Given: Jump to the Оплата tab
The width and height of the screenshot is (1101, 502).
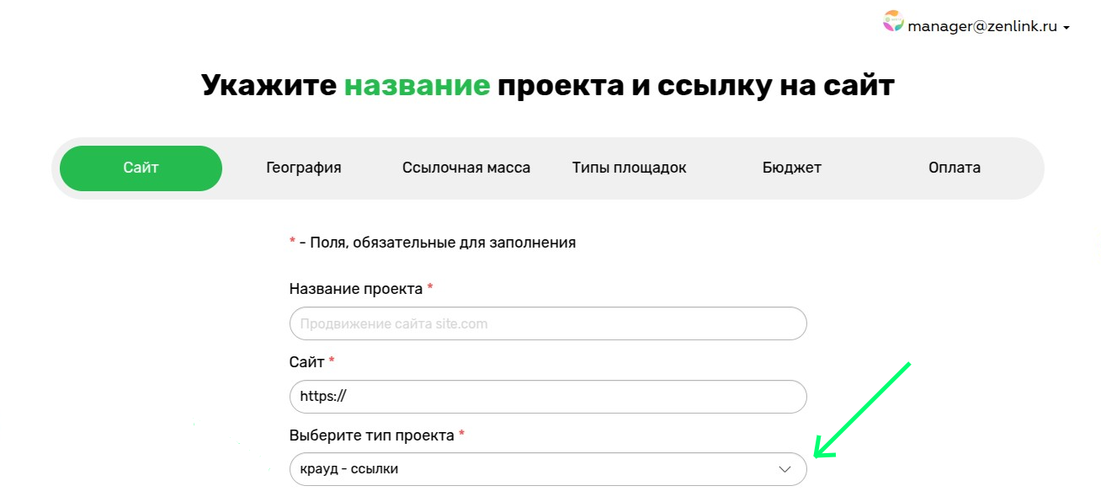Looking at the screenshot, I should (x=954, y=168).
